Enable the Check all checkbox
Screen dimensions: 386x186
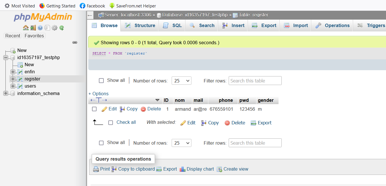point(111,122)
